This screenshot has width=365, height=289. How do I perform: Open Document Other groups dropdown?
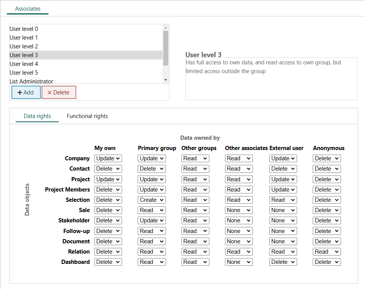(195, 241)
